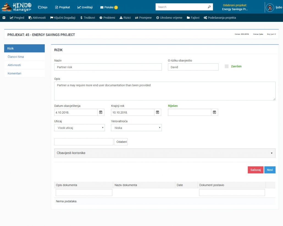Click the Dokument postavio filter field

(232, 192)
